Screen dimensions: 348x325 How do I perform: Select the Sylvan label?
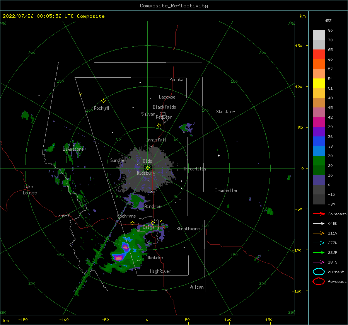click(x=148, y=114)
